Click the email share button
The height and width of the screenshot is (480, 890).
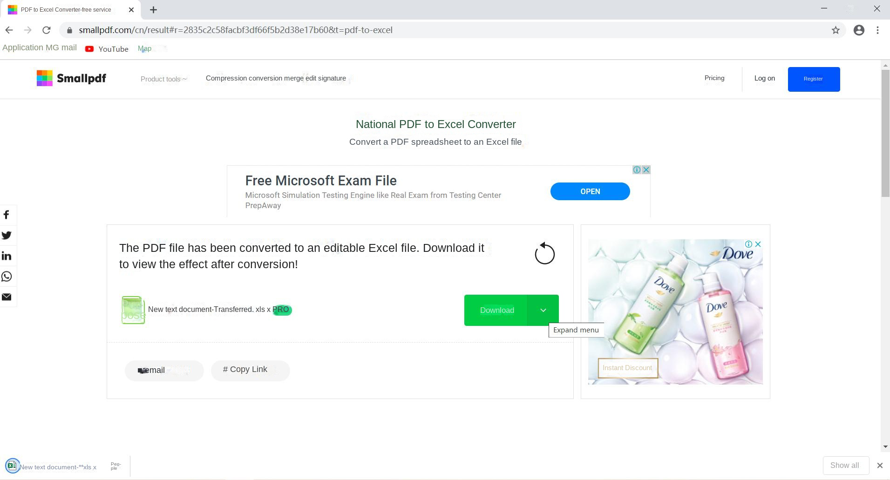(x=164, y=371)
